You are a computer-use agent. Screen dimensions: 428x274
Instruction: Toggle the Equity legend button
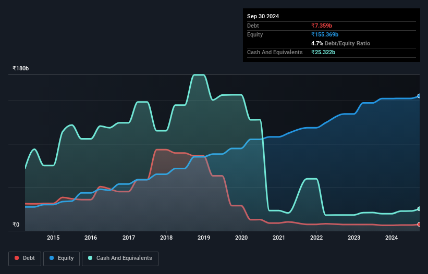[x=62, y=258]
